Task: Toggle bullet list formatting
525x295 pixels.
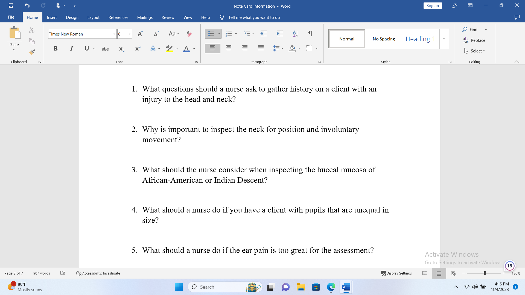Action: (211, 34)
